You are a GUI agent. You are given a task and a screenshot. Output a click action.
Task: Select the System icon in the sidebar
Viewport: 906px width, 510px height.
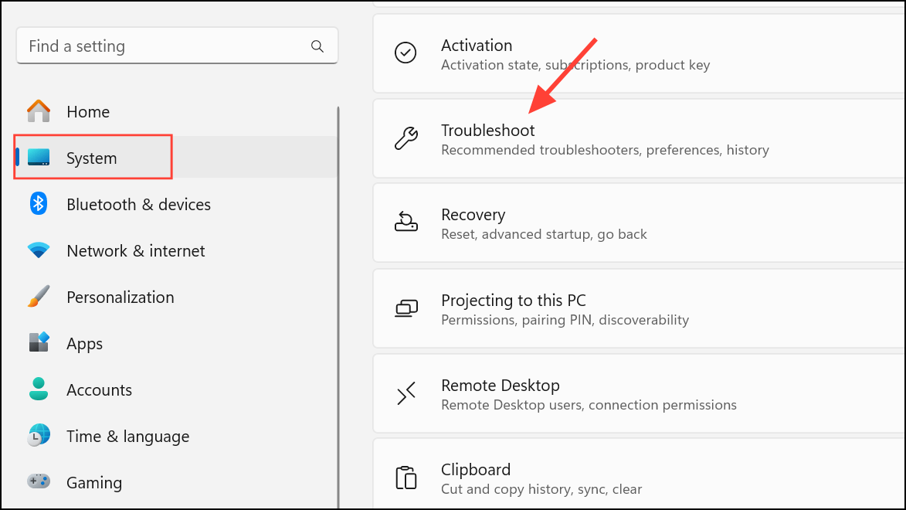[x=38, y=156]
